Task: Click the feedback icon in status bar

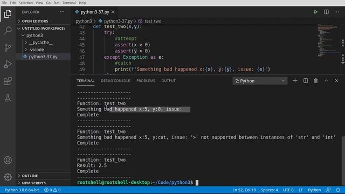Action: click(328, 190)
